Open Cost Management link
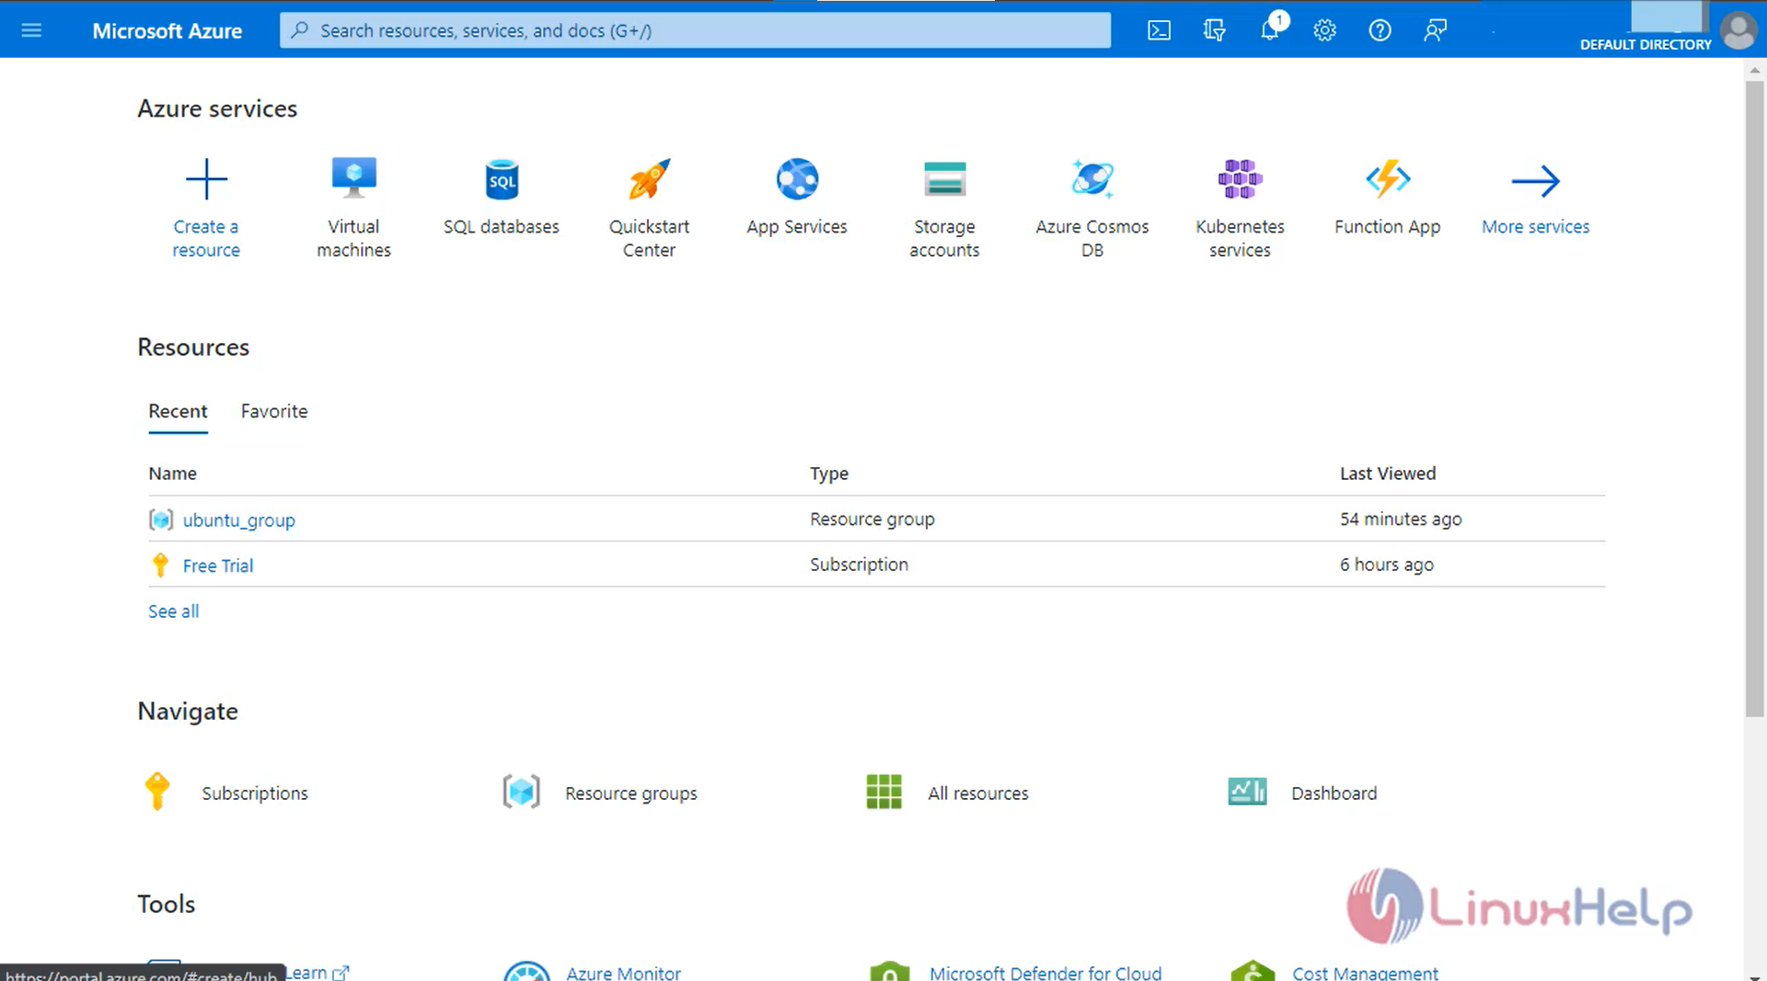Screen dimensions: 1767x981 [1365, 972]
